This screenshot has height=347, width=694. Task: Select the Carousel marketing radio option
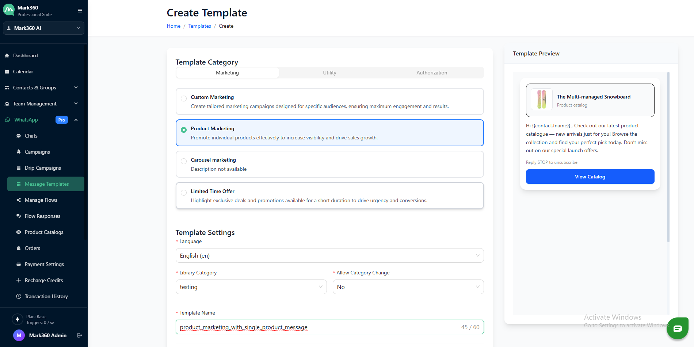tap(184, 161)
